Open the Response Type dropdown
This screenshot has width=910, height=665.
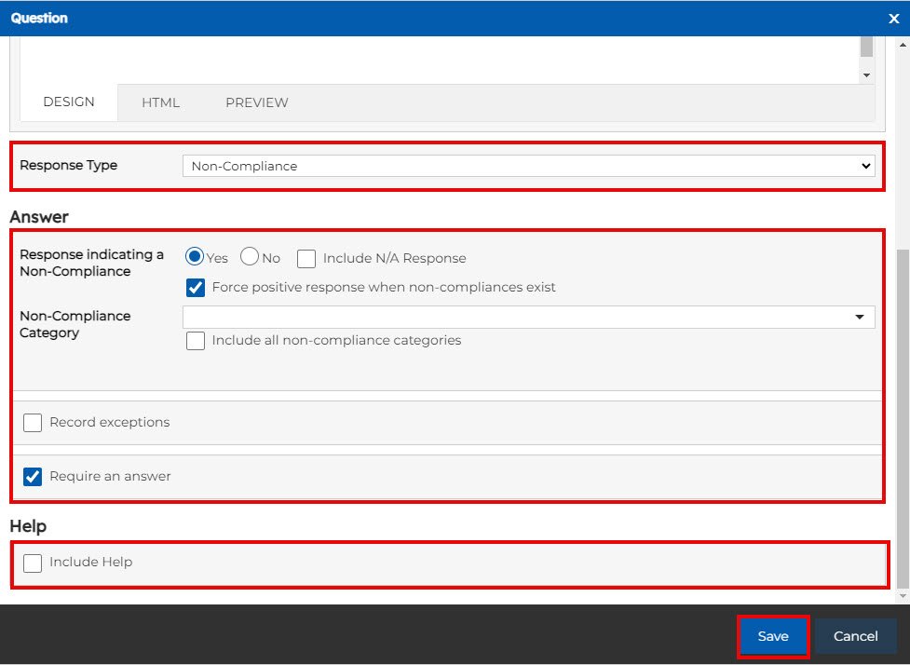tap(528, 166)
